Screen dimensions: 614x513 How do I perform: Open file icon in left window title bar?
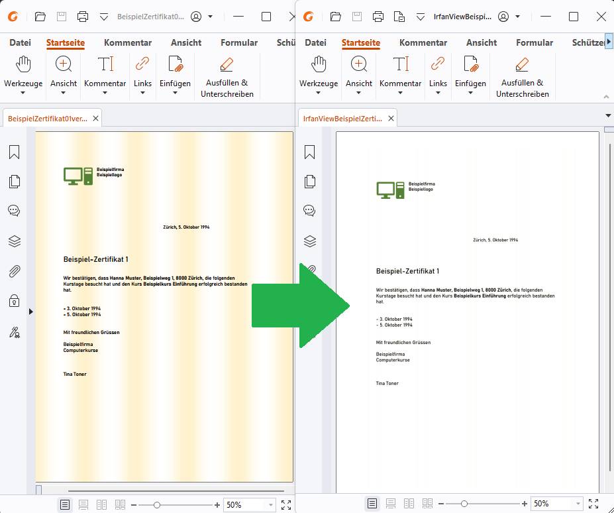pos(40,17)
